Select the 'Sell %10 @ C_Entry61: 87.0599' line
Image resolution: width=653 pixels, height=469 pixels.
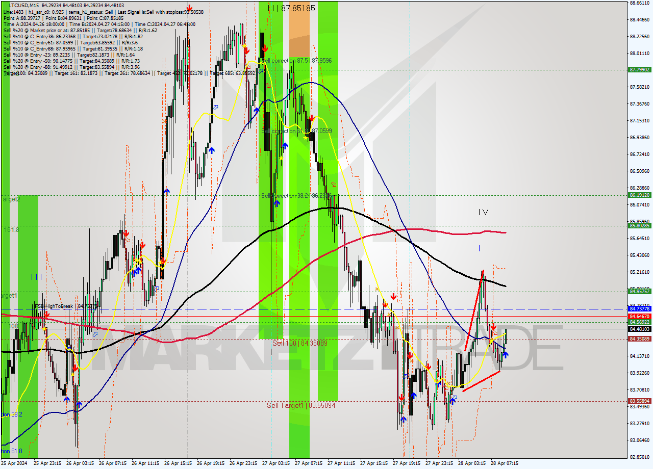71,42
